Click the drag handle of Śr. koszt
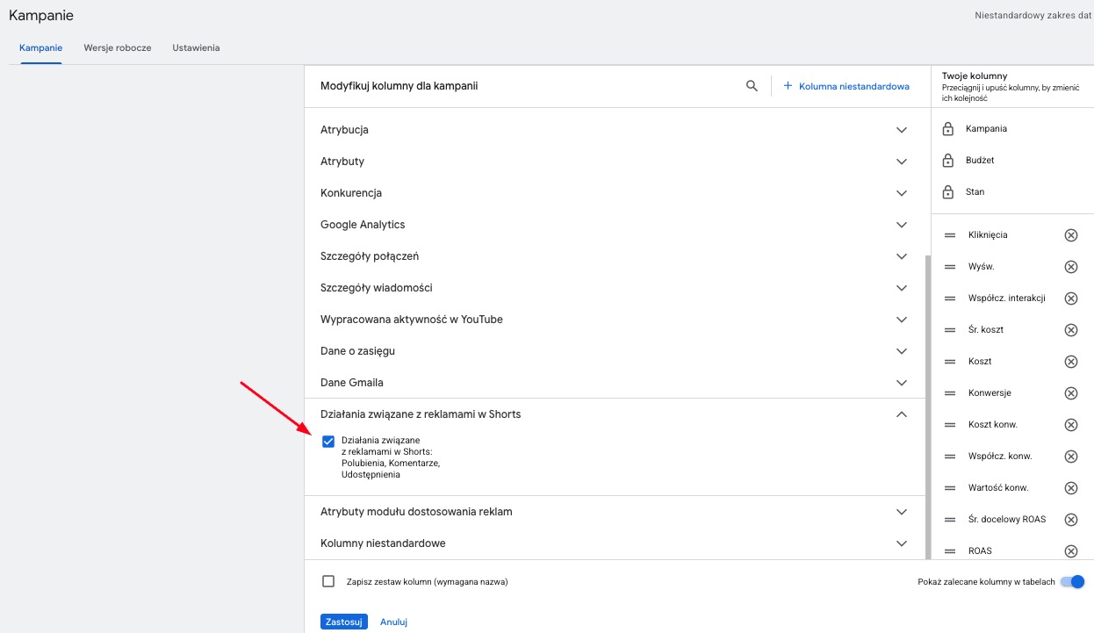The width and height of the screenshot is (1094, 633). [x=950, y=330]
